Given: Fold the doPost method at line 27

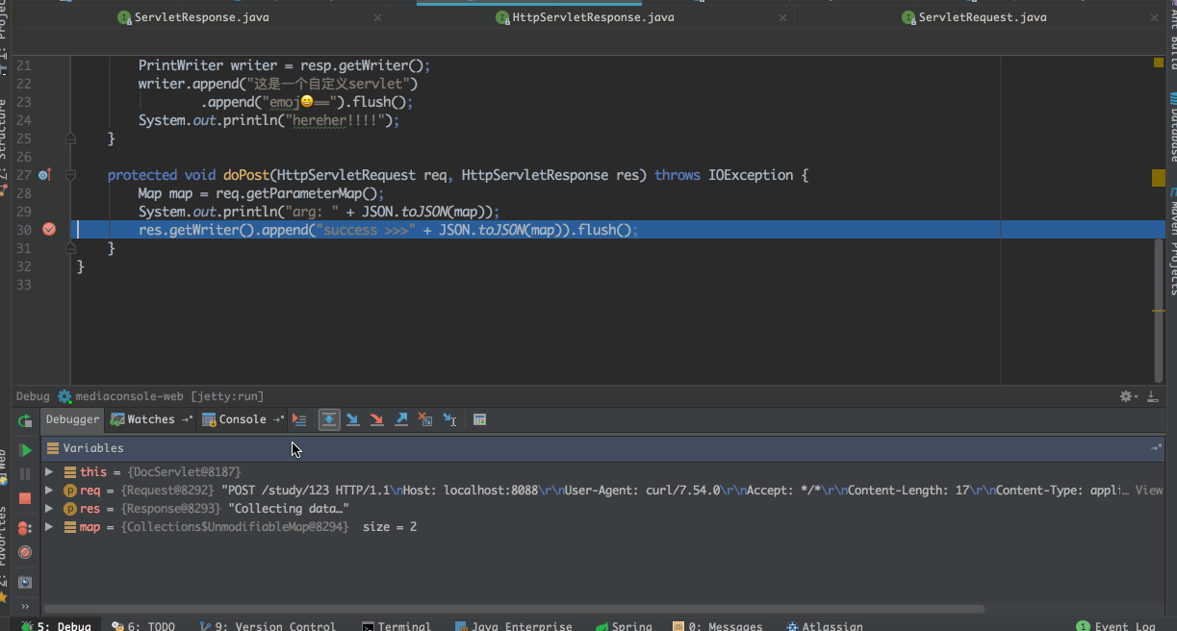Looking at the screenshot, I should coord(70,175).
